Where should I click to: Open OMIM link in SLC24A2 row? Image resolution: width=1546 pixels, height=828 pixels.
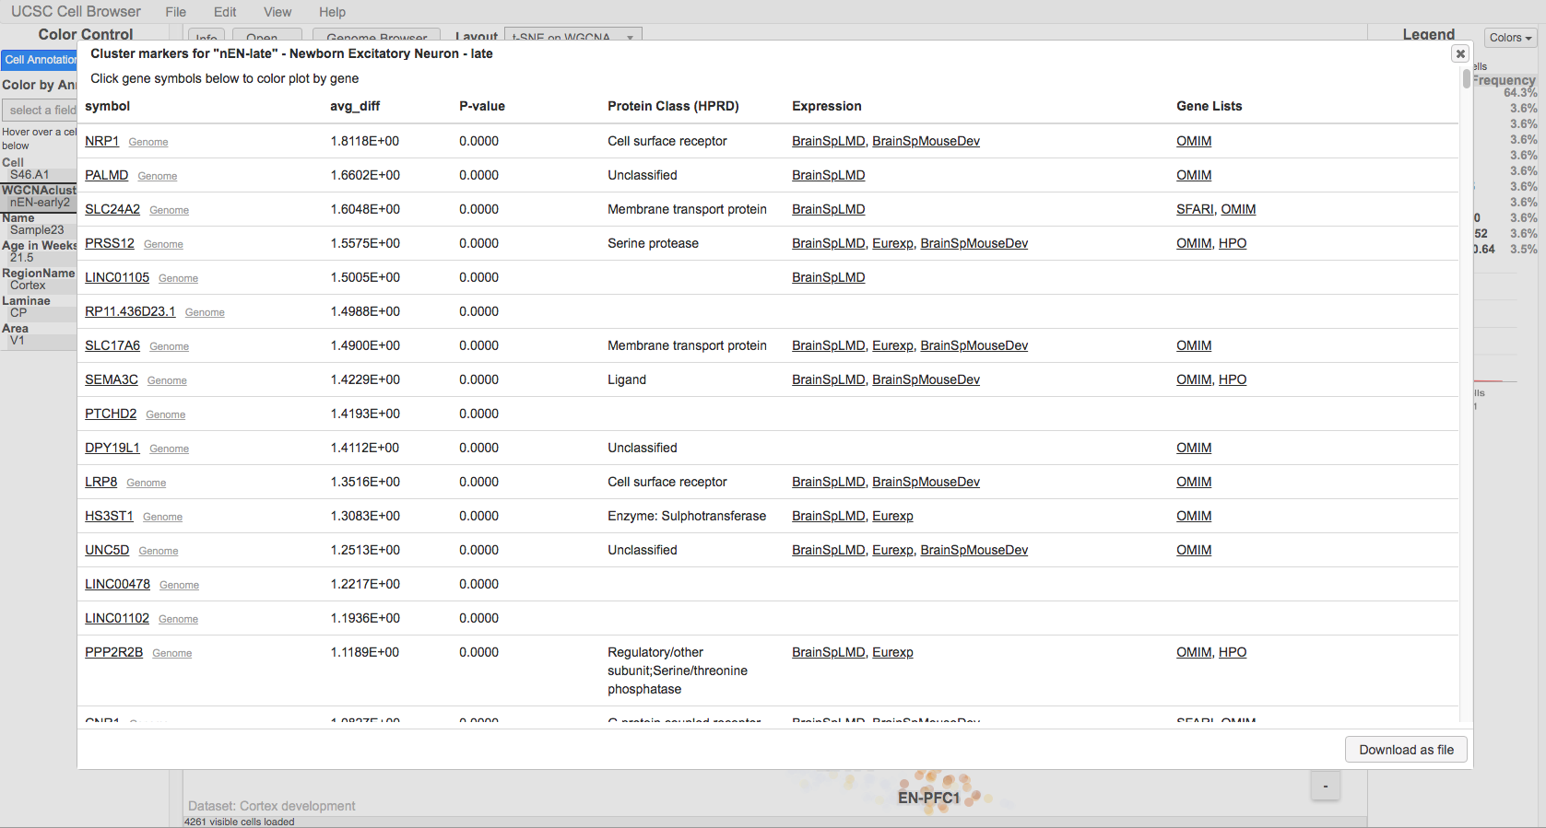[x=1238, y=209]
